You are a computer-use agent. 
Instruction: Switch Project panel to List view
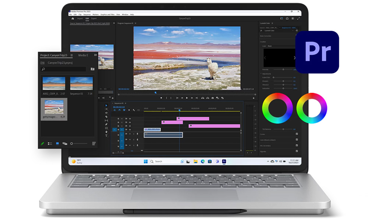point(50,144)
